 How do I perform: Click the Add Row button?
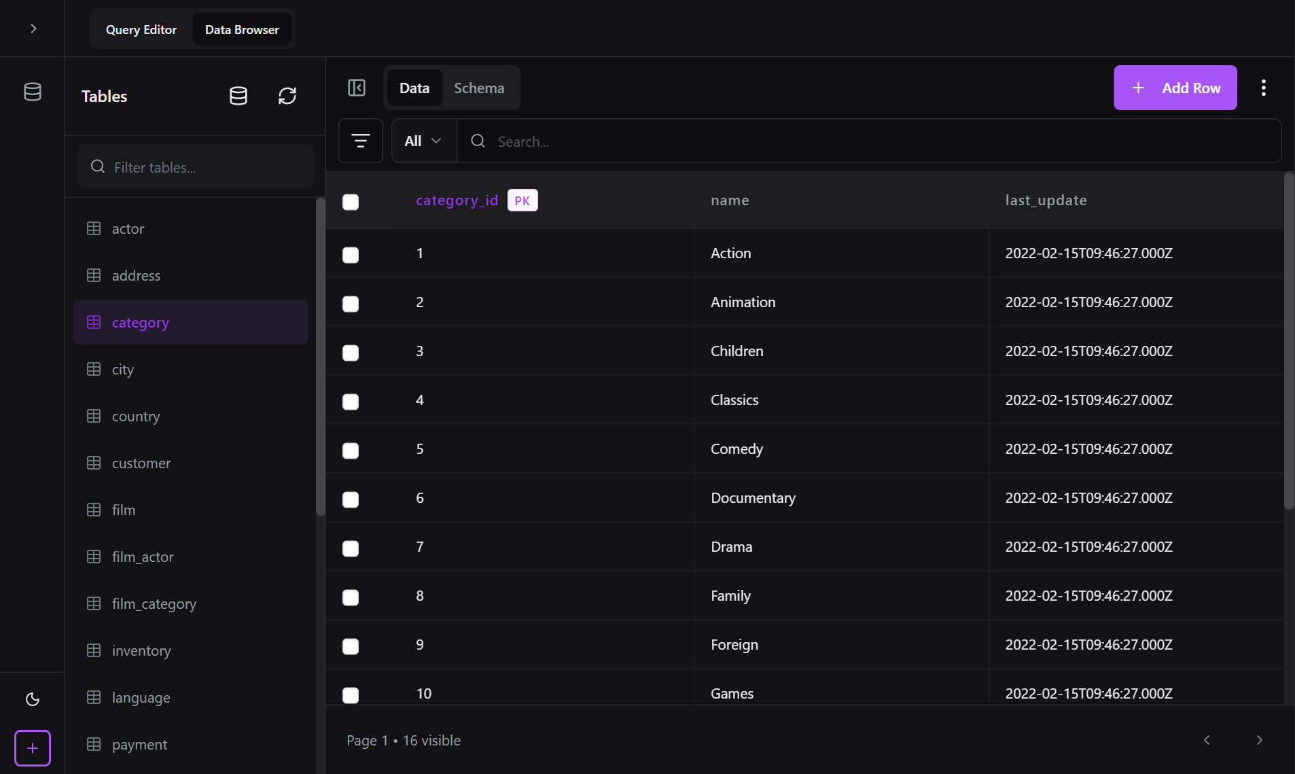point(1175,88)
